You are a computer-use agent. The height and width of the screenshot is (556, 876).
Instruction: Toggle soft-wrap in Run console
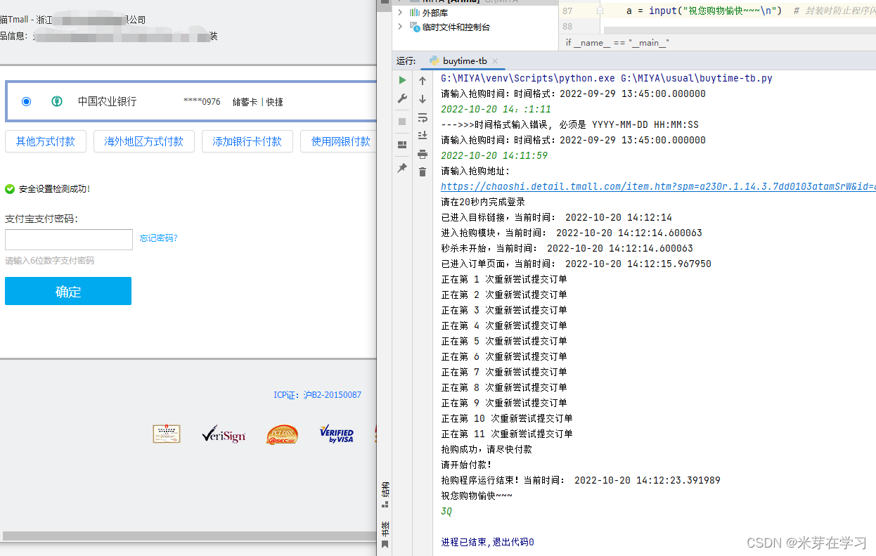point(423,117)
